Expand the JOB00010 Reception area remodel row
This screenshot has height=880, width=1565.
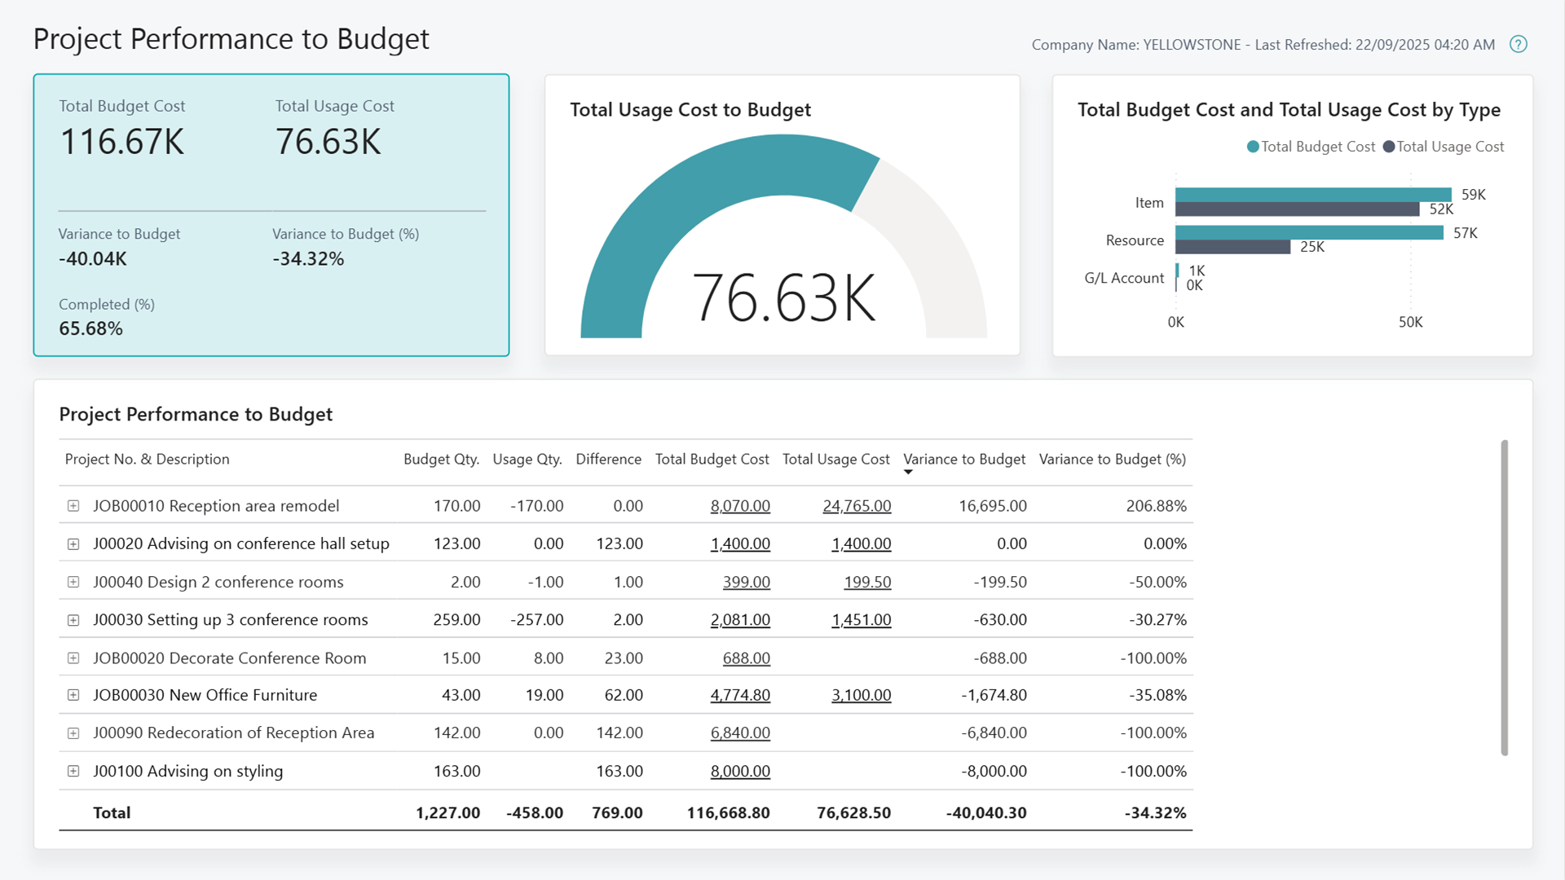73,505
